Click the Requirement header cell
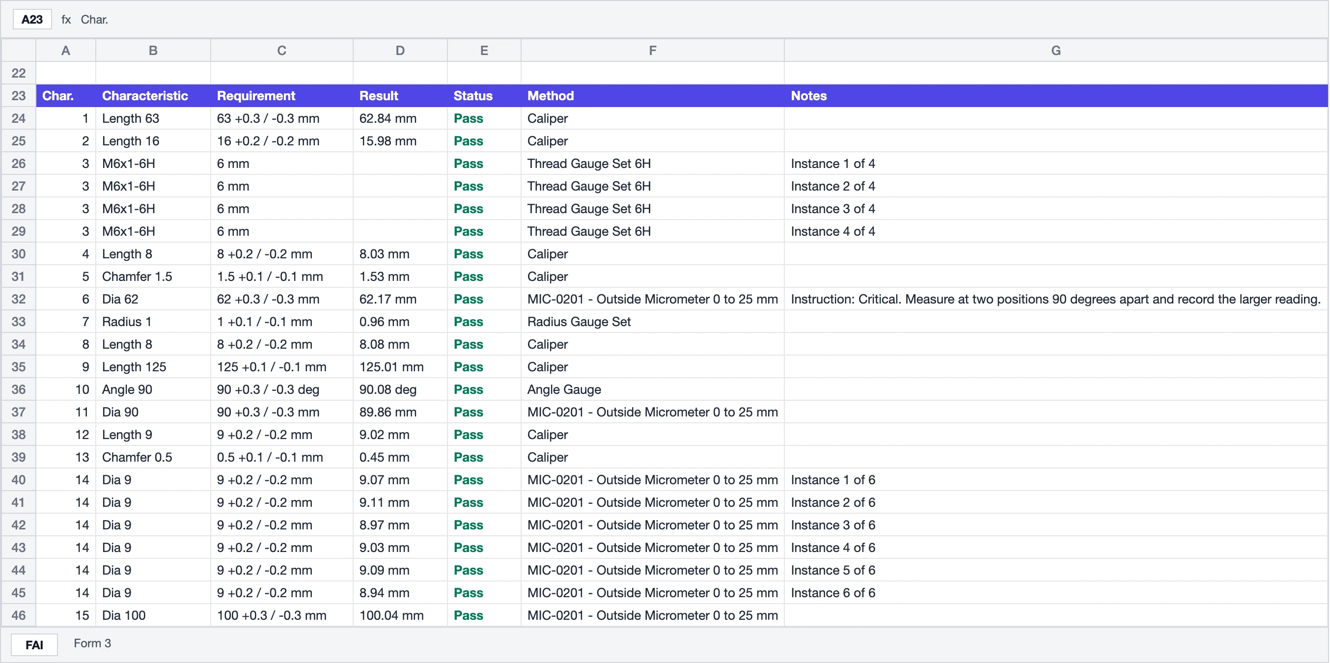Image resolution: width=1330 pixels, height=663 pixels. pos(281,96)
